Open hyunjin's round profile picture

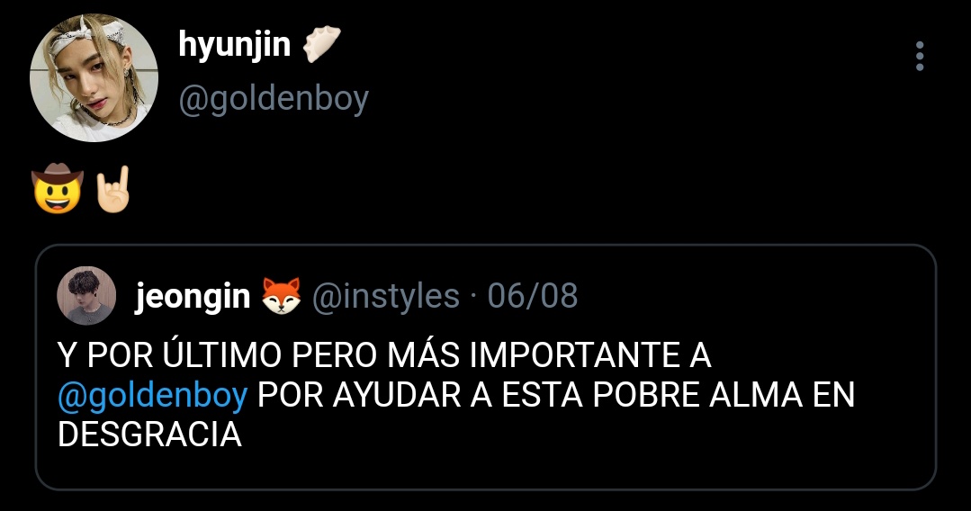click(94, 77)
